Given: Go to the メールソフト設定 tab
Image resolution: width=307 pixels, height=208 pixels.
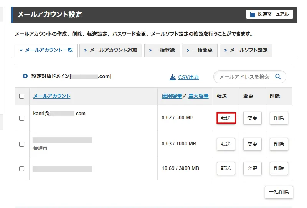Looking at the screenshot, I should [x=246, y=50].
